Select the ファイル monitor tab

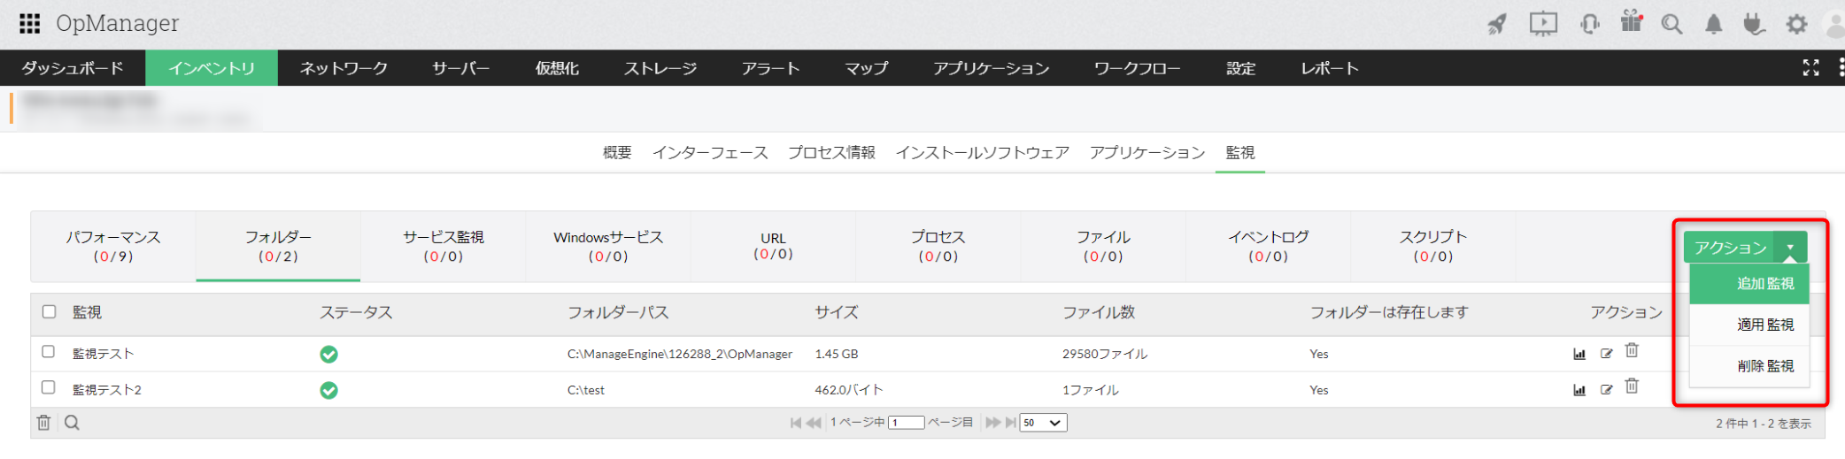point(1103,247)
